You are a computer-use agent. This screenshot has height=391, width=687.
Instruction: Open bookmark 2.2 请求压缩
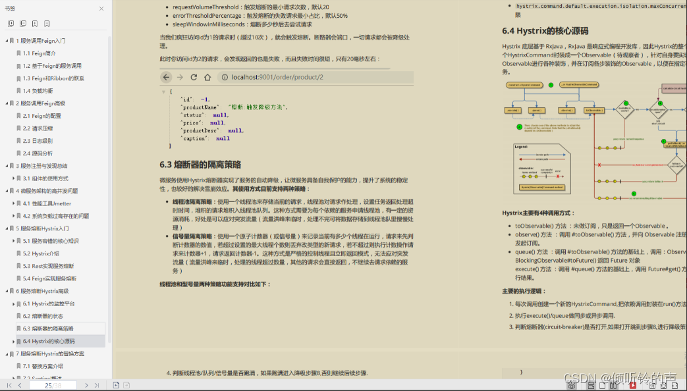pyautogui.click(x=38, y=128)
